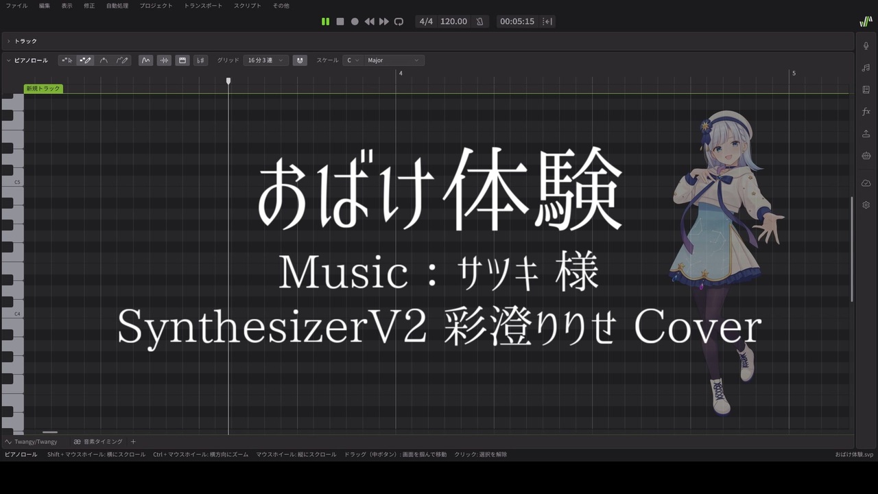Open the grid 16分3連 dropdown

[x=265, y=60]
